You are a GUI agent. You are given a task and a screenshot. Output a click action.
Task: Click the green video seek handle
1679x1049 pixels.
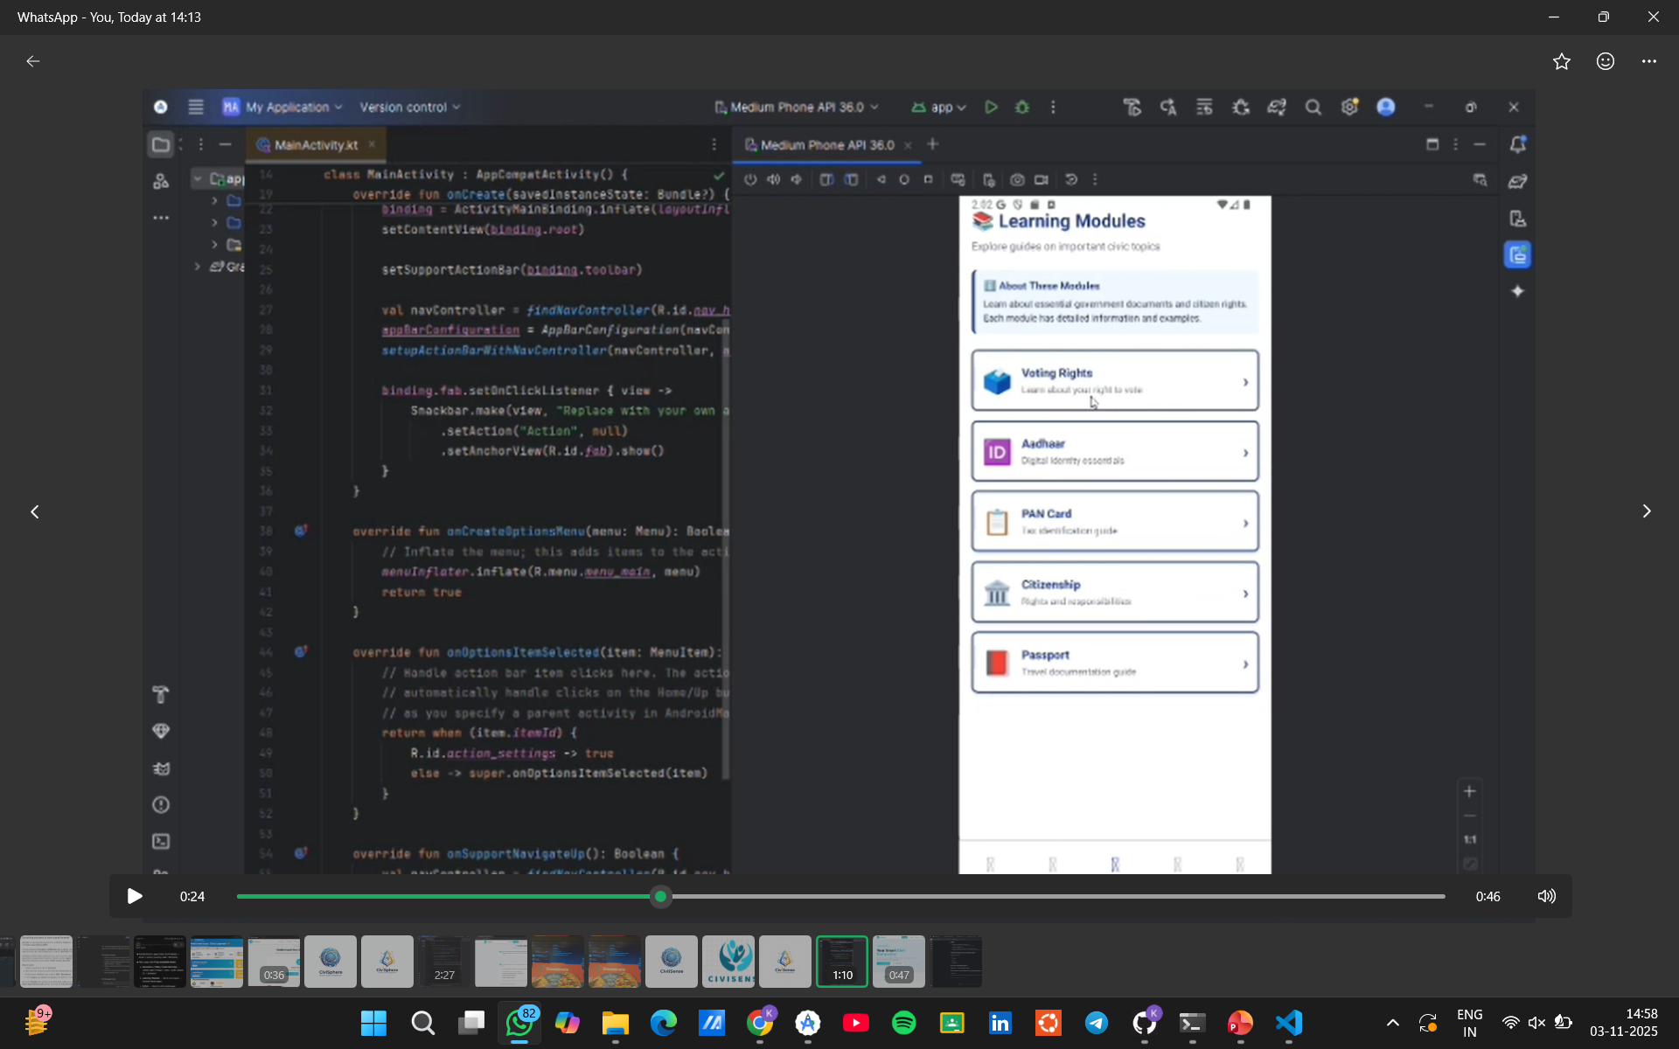661,896
